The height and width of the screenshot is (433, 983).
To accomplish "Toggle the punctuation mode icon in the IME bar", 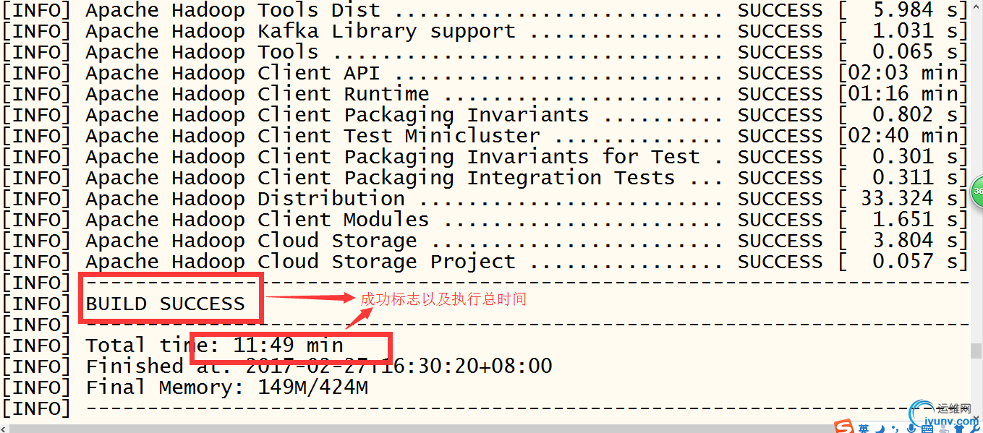I will coord(895,428).
